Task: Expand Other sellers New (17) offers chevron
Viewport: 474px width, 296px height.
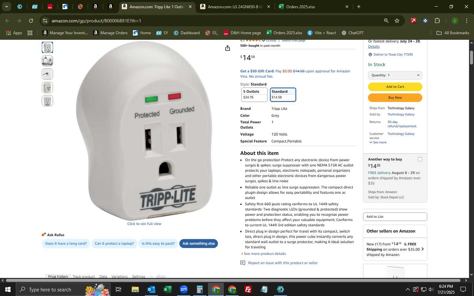Action: pos(422,249)
